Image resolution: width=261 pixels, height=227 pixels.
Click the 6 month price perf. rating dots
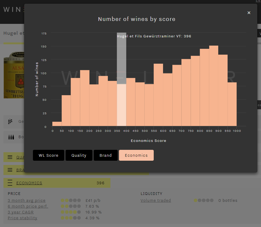tap(71, 206)
